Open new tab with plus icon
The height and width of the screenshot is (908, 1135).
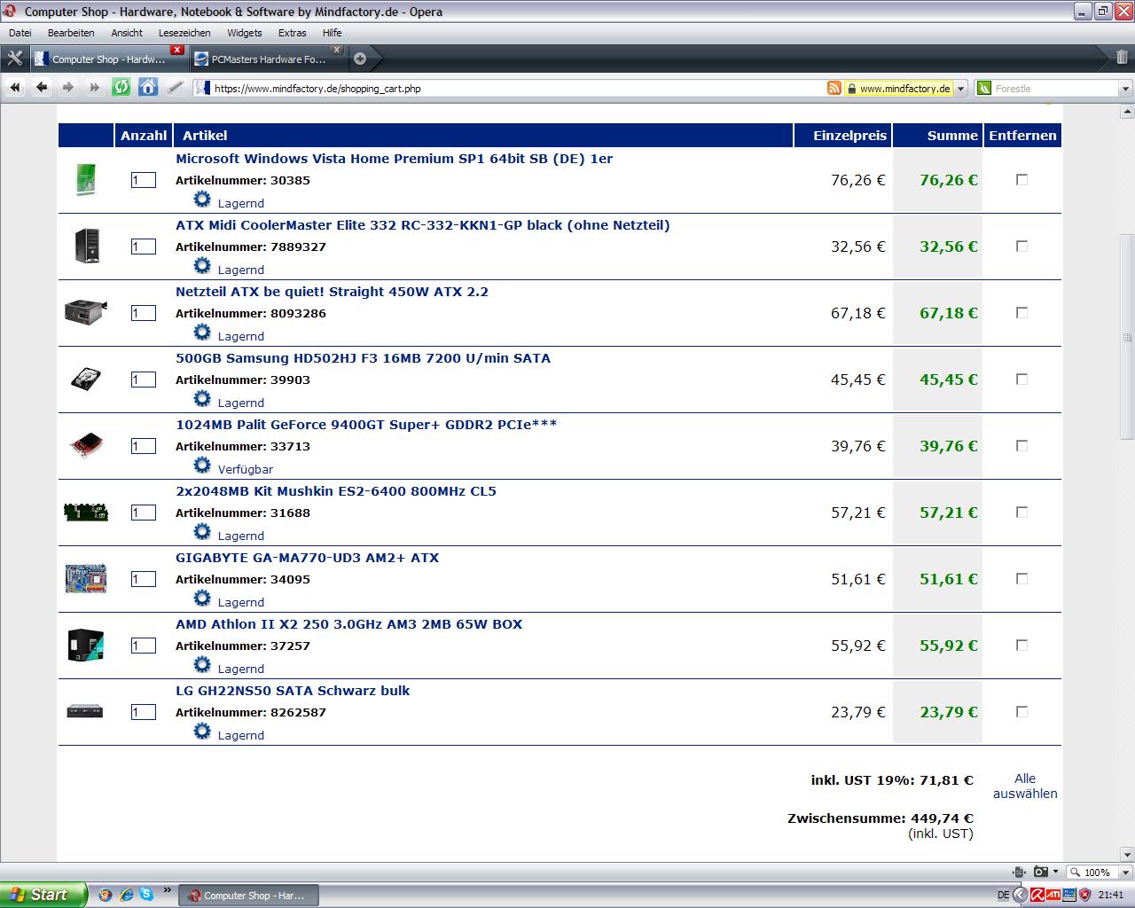(360, 59)
